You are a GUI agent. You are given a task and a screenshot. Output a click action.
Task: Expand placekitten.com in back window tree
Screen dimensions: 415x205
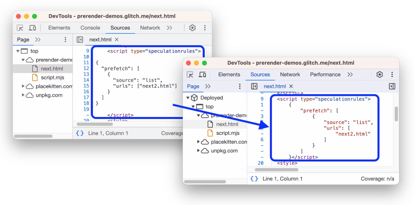pyautogui.click(x=23, y=86)
